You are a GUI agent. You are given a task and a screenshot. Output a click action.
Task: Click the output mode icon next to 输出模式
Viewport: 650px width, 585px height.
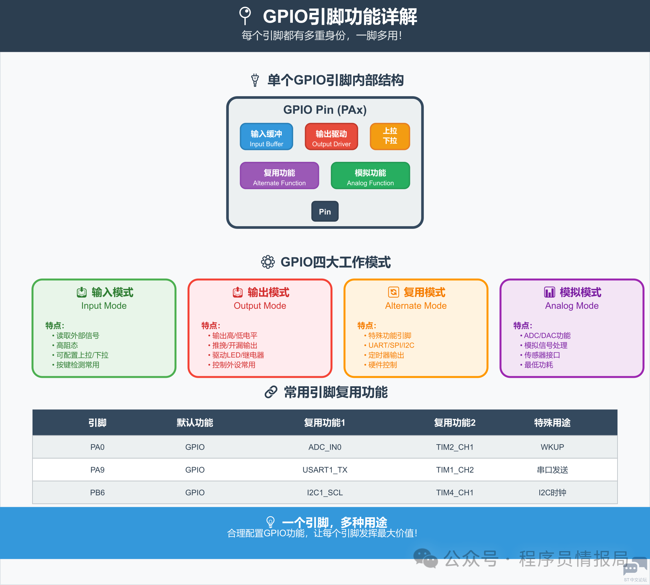tap(238, 292)
